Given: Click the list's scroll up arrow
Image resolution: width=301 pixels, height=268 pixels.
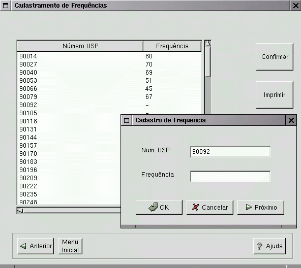Looking at the screenshot, I should point(207,44).
